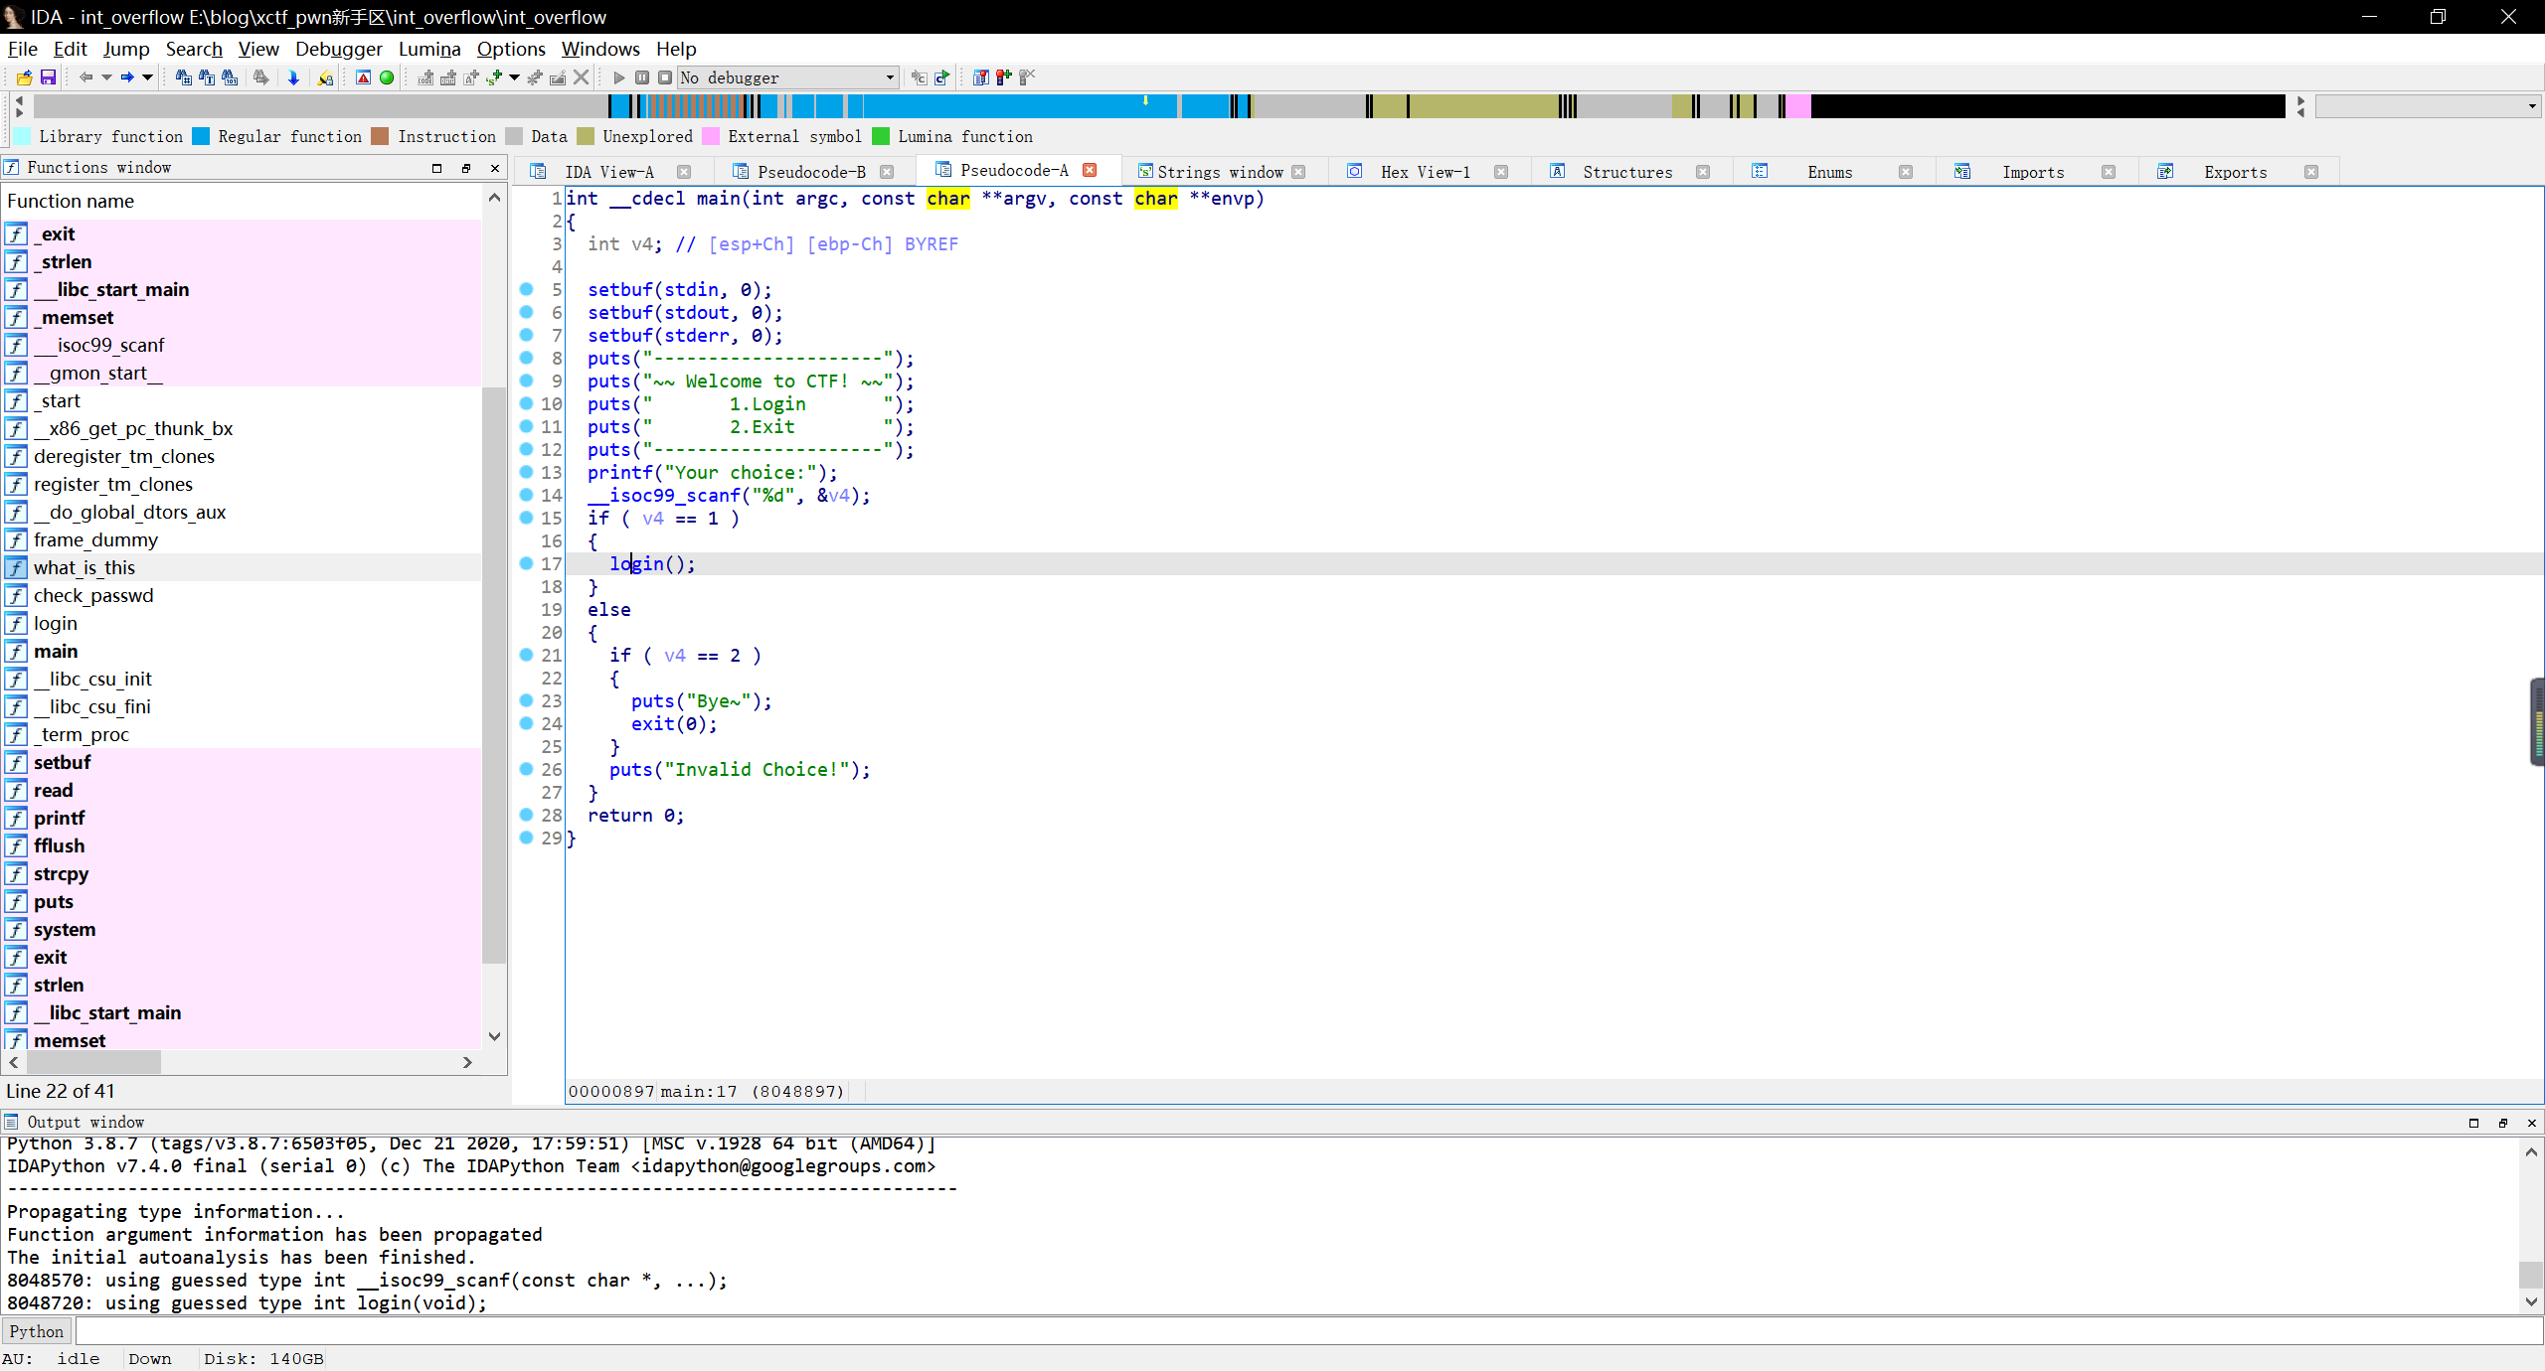Expand the empty combo box right of navigation band
The height and width of the screenshot is (1371, 2545).
point(2531,106)
